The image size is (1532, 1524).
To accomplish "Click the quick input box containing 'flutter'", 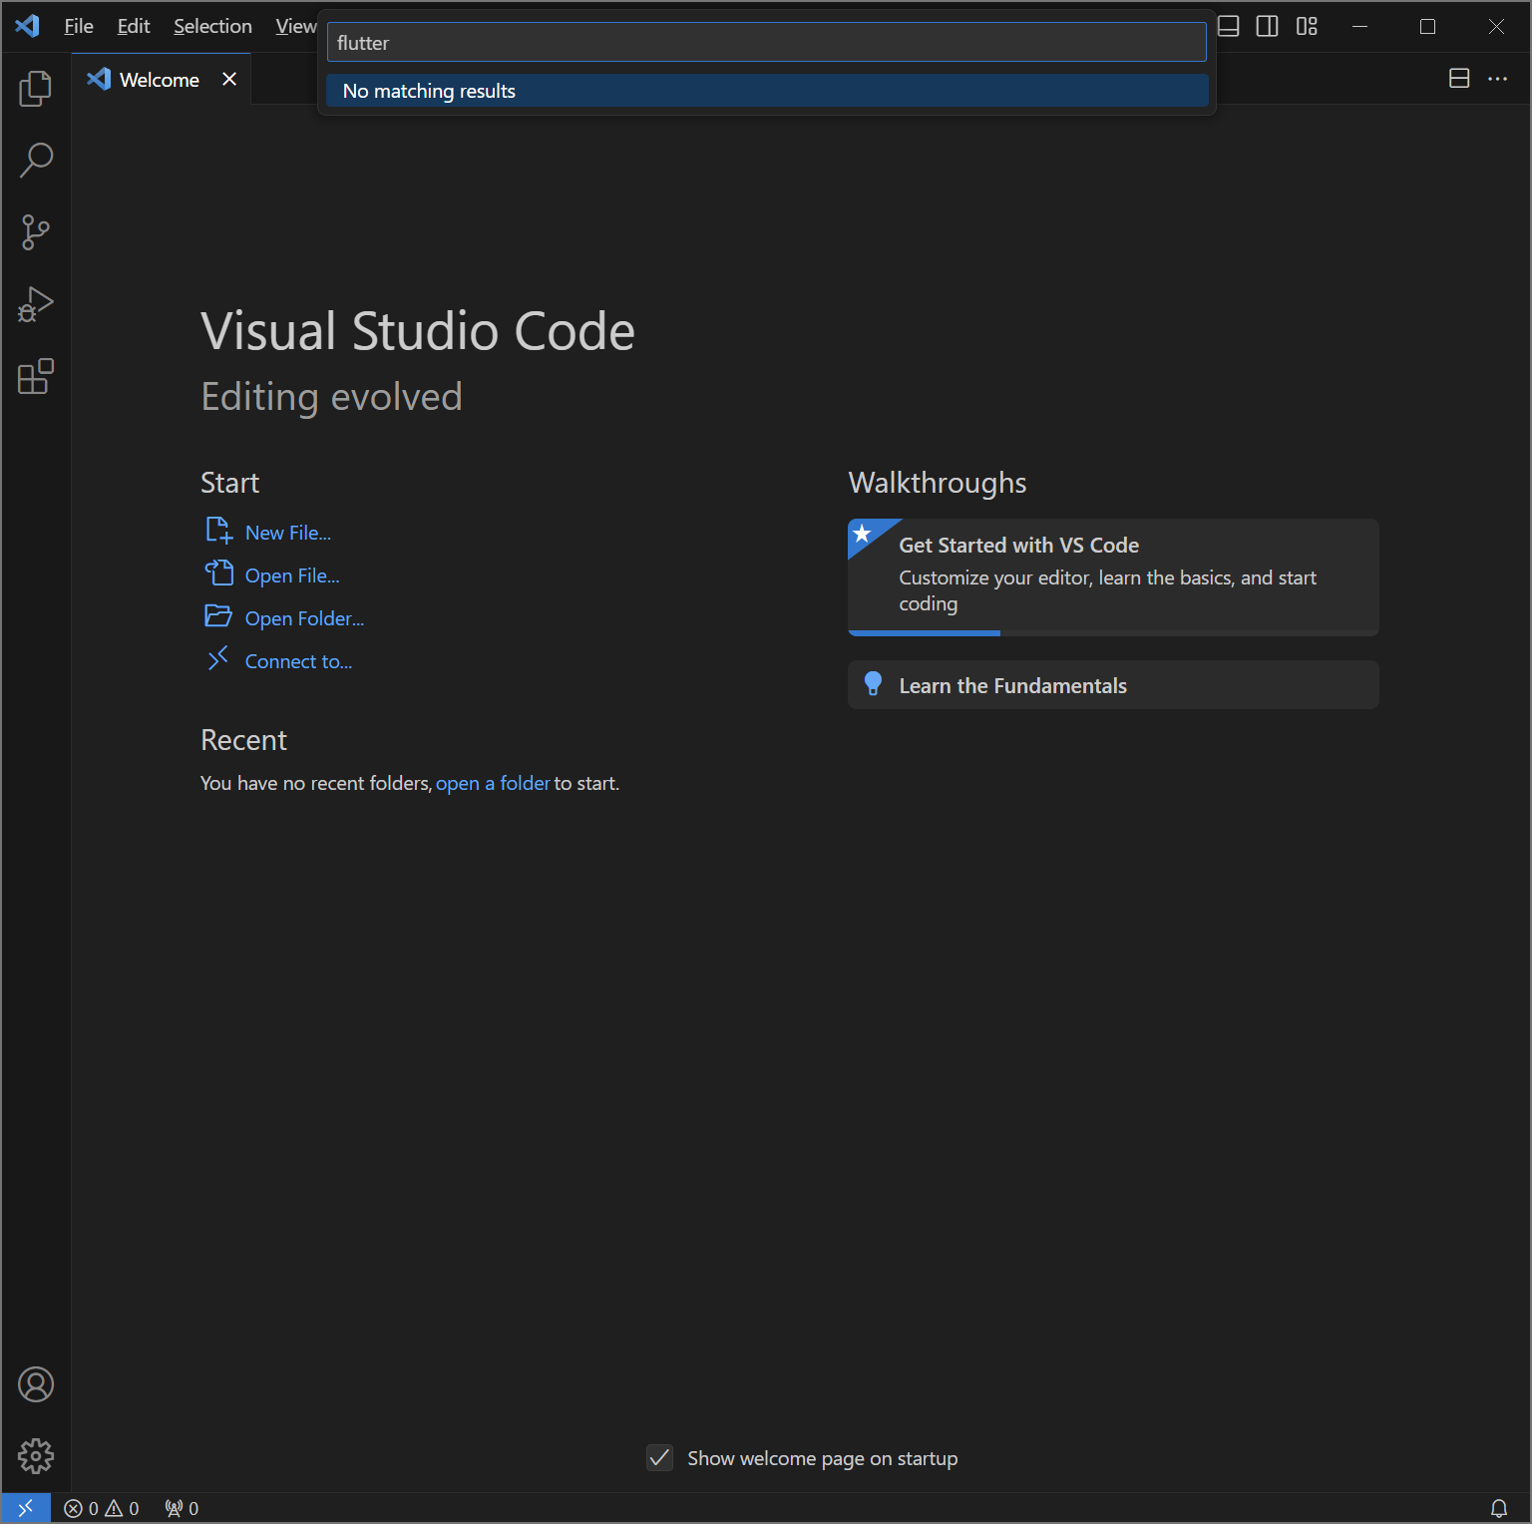I will 766,43.
